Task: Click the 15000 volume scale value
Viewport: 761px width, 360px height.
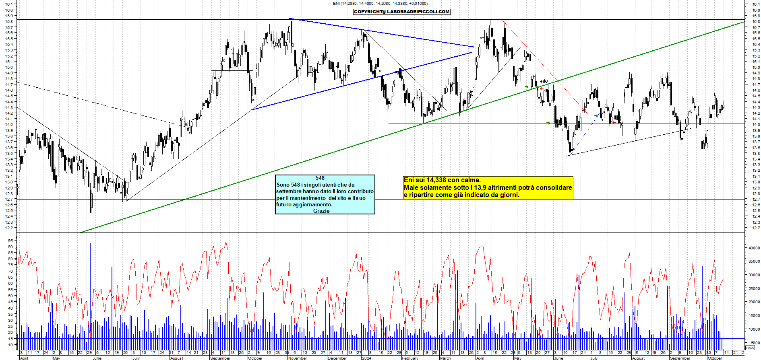Action: click(x=754, y=316)
